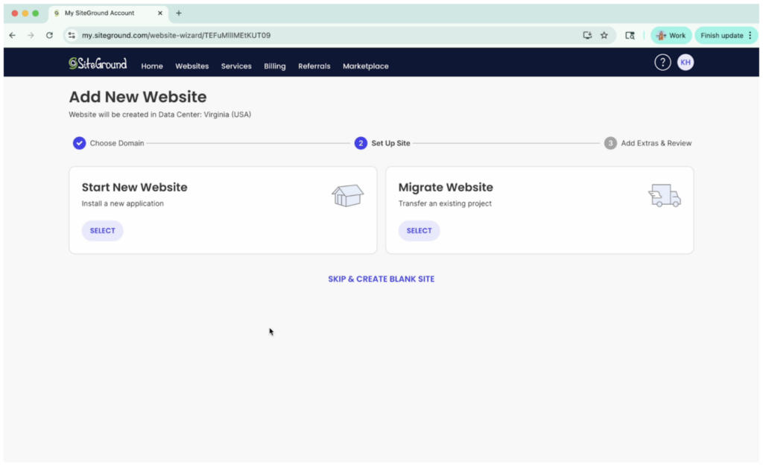Open the Marketplace navigation item
The height and width of the screenshot is (467, 763).
[x=365, y=66]
